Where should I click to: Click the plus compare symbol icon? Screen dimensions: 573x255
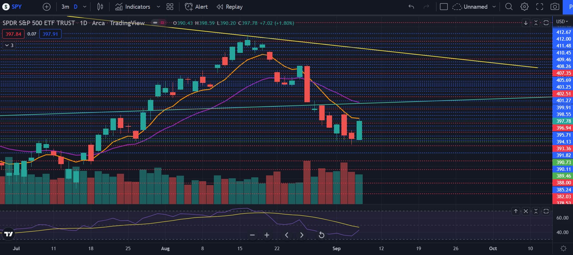(47, 7)
